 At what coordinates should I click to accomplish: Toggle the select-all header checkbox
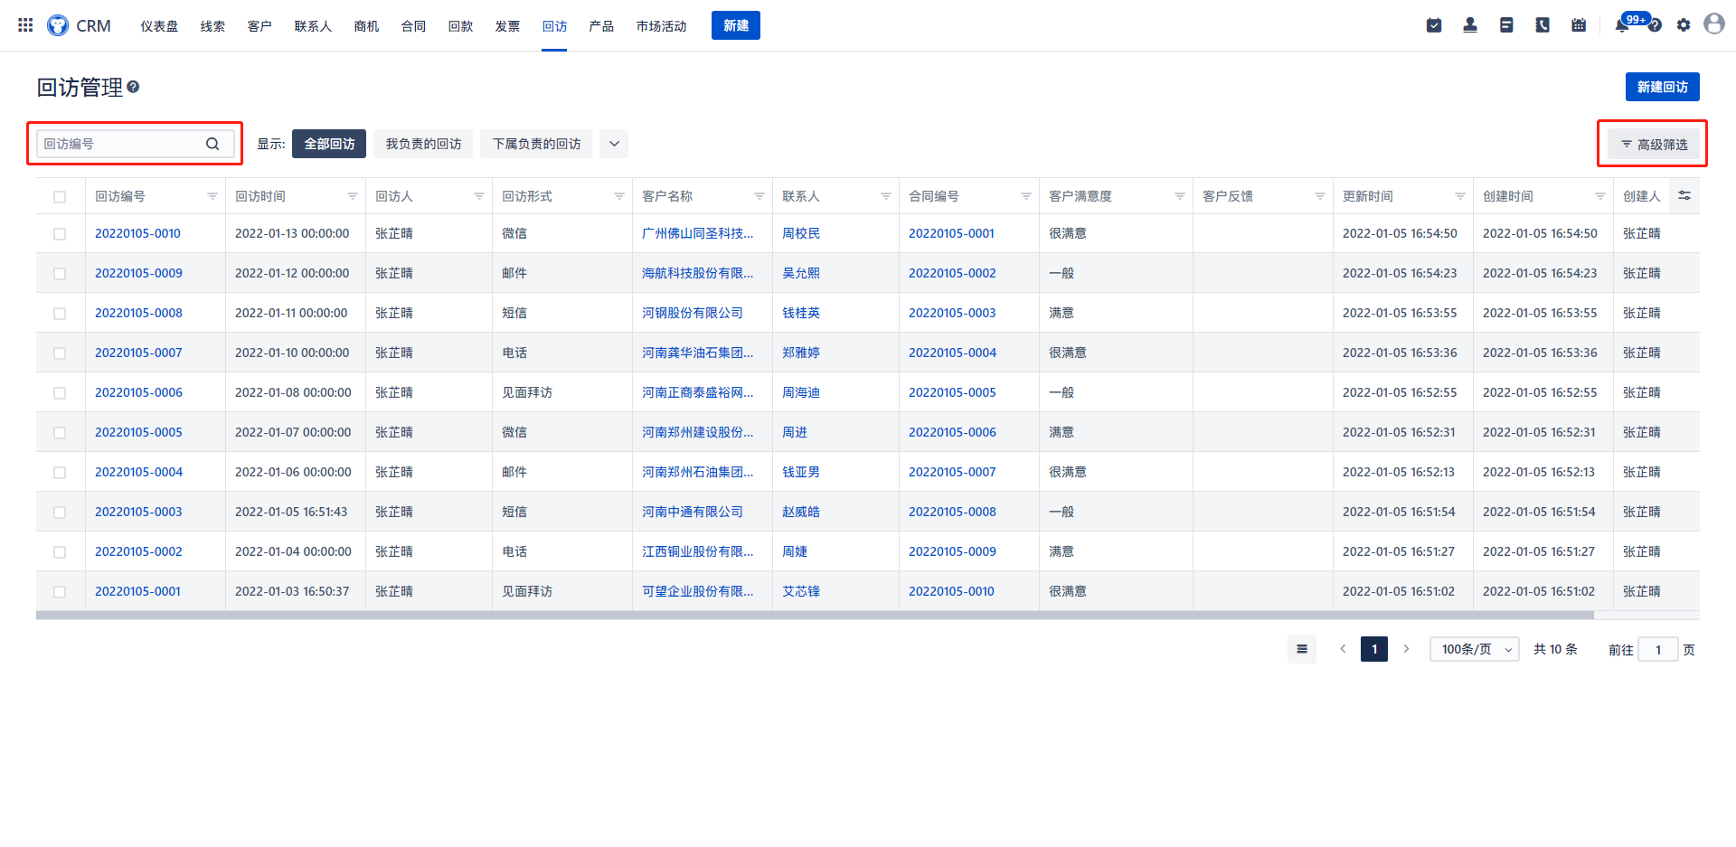tap(60, 197)
